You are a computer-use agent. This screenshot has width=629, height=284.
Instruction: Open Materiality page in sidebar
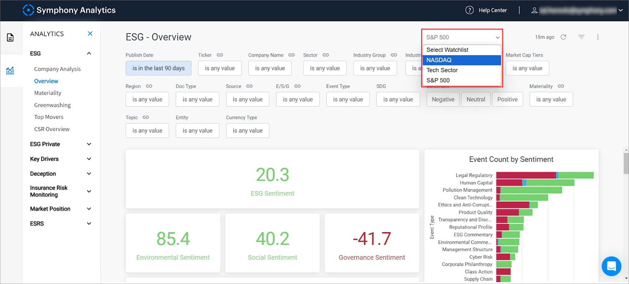click(x=48, y=93)
